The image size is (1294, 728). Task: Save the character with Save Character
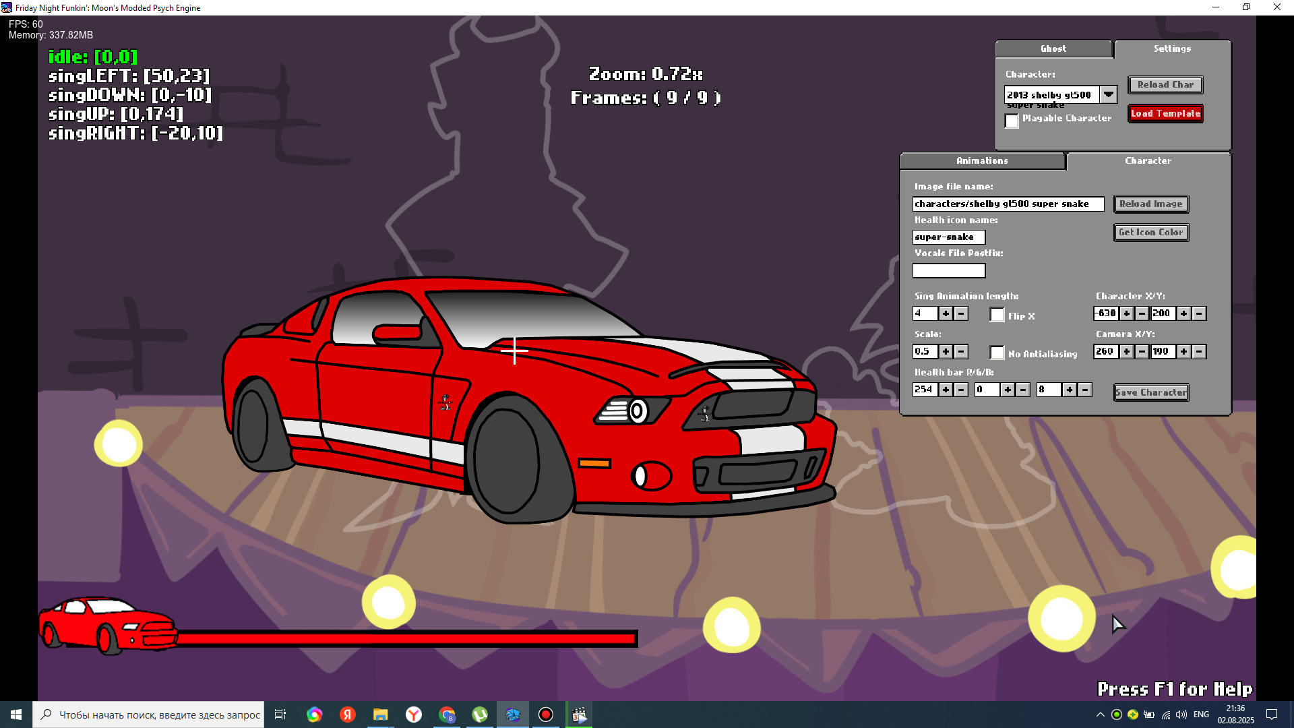[x=1150, y=392]
